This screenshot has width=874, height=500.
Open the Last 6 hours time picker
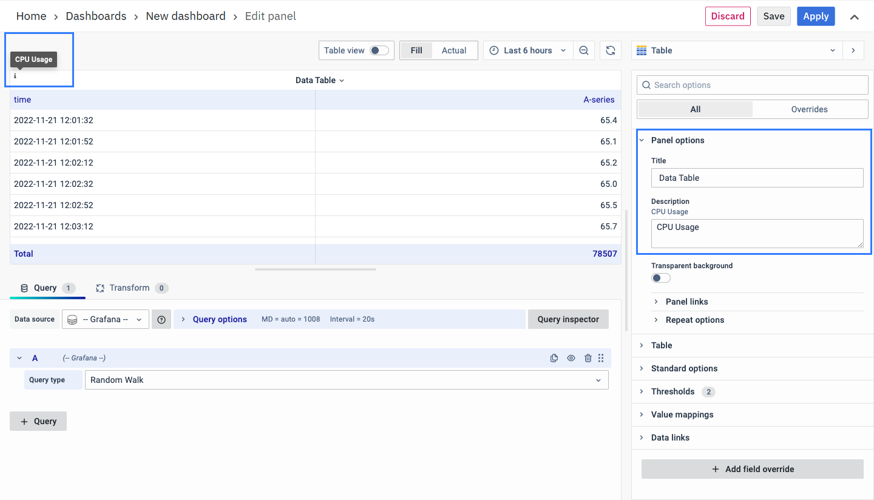point(528,50)
